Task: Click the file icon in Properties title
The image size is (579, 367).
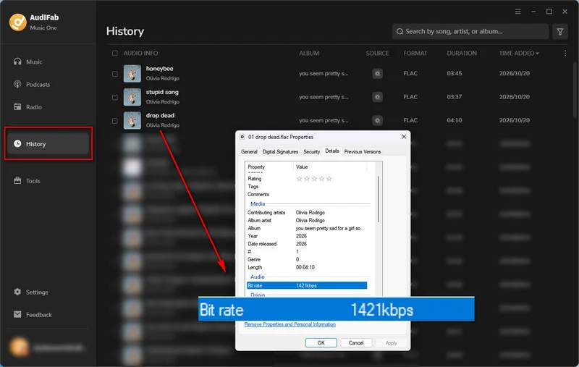Action: point(242,137)
